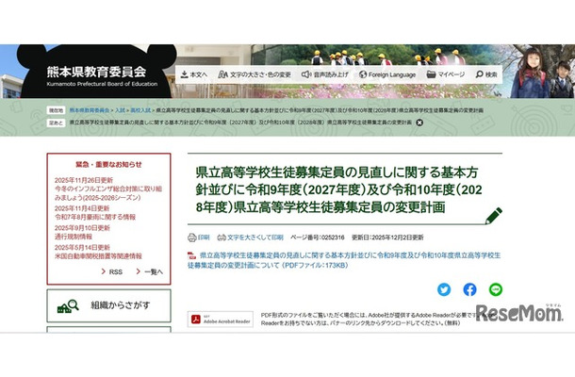Jump to 本文へ main content link
Screen dimensions: 575x377
click(x=194, y=74)
